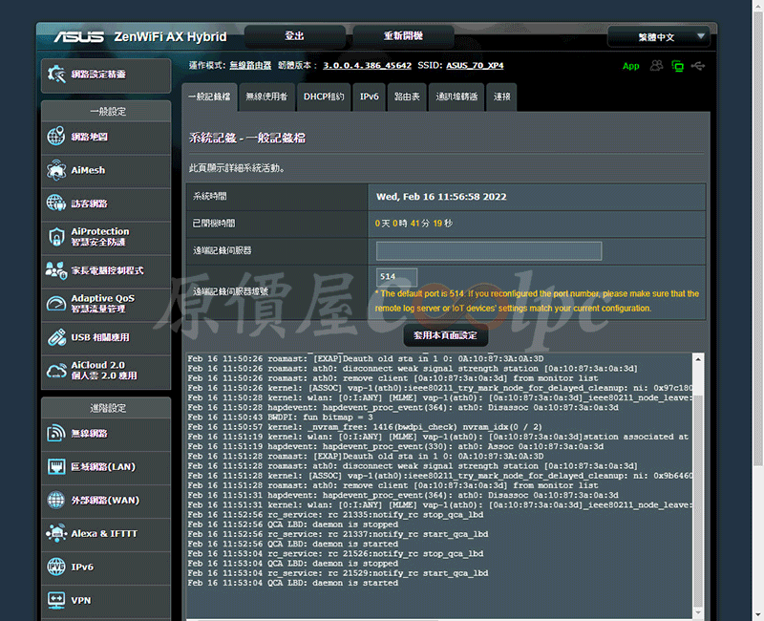Click the Parental Controls icon (家長電腦控制程式)
The width and height of the screenshot is (764, 621).
pyautogui.click(x=56, y=270)
